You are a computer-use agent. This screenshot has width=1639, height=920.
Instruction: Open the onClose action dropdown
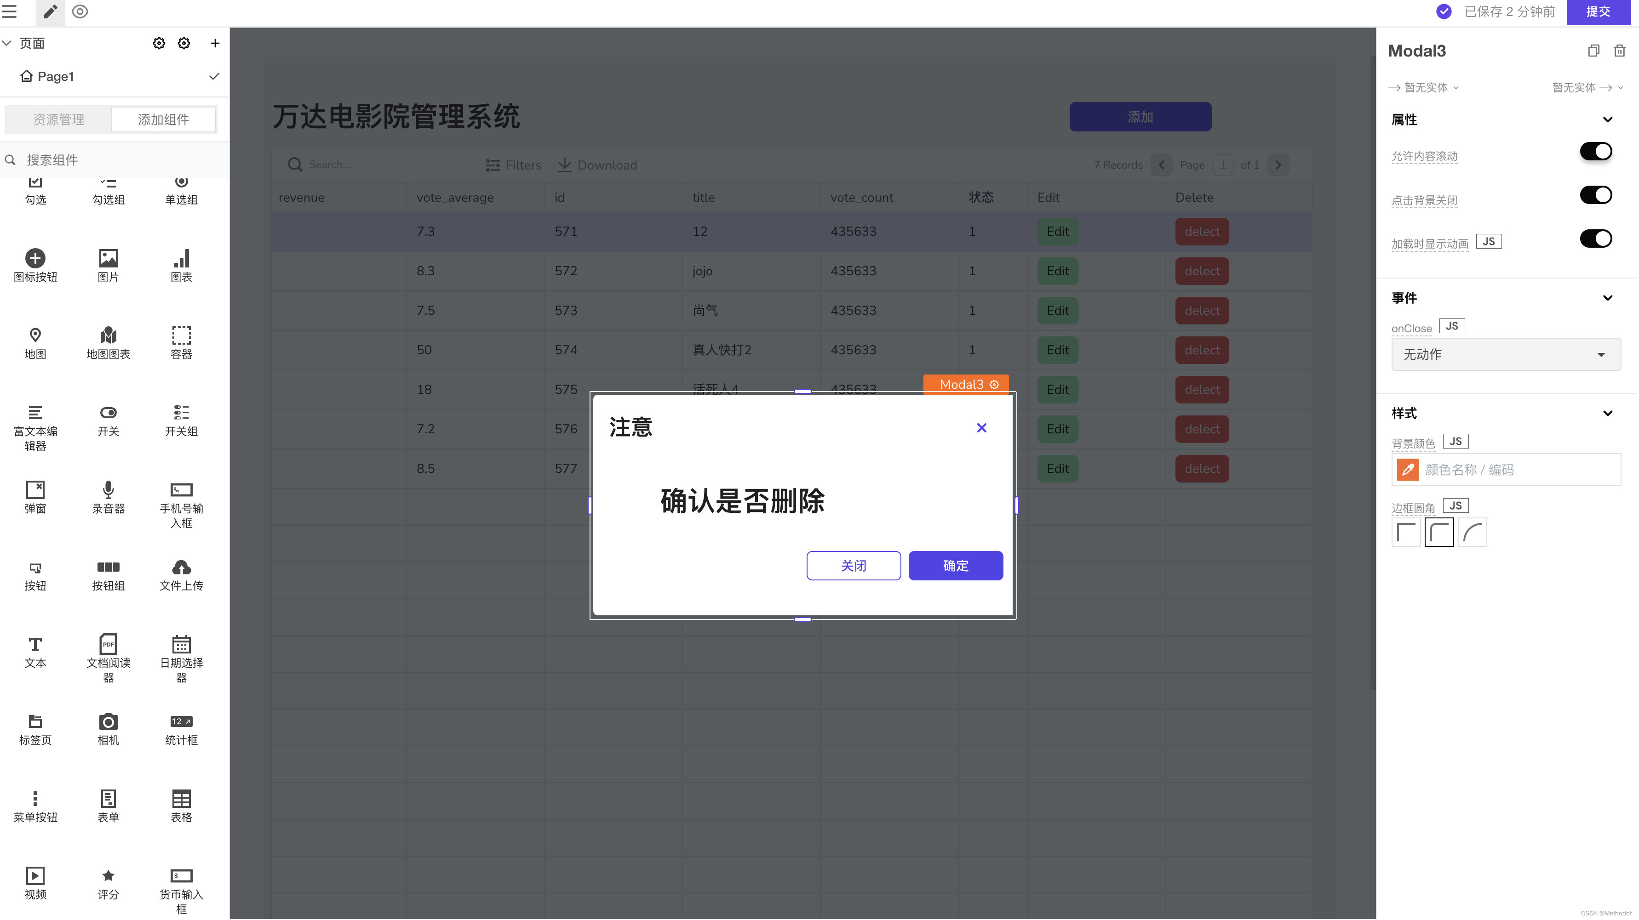1505,355
